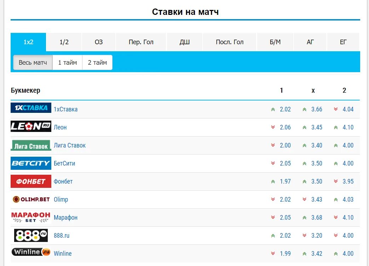Click the red down arrow beside Фонбет 3.95
Screen dimensions: 369x266
pos(336,181)
